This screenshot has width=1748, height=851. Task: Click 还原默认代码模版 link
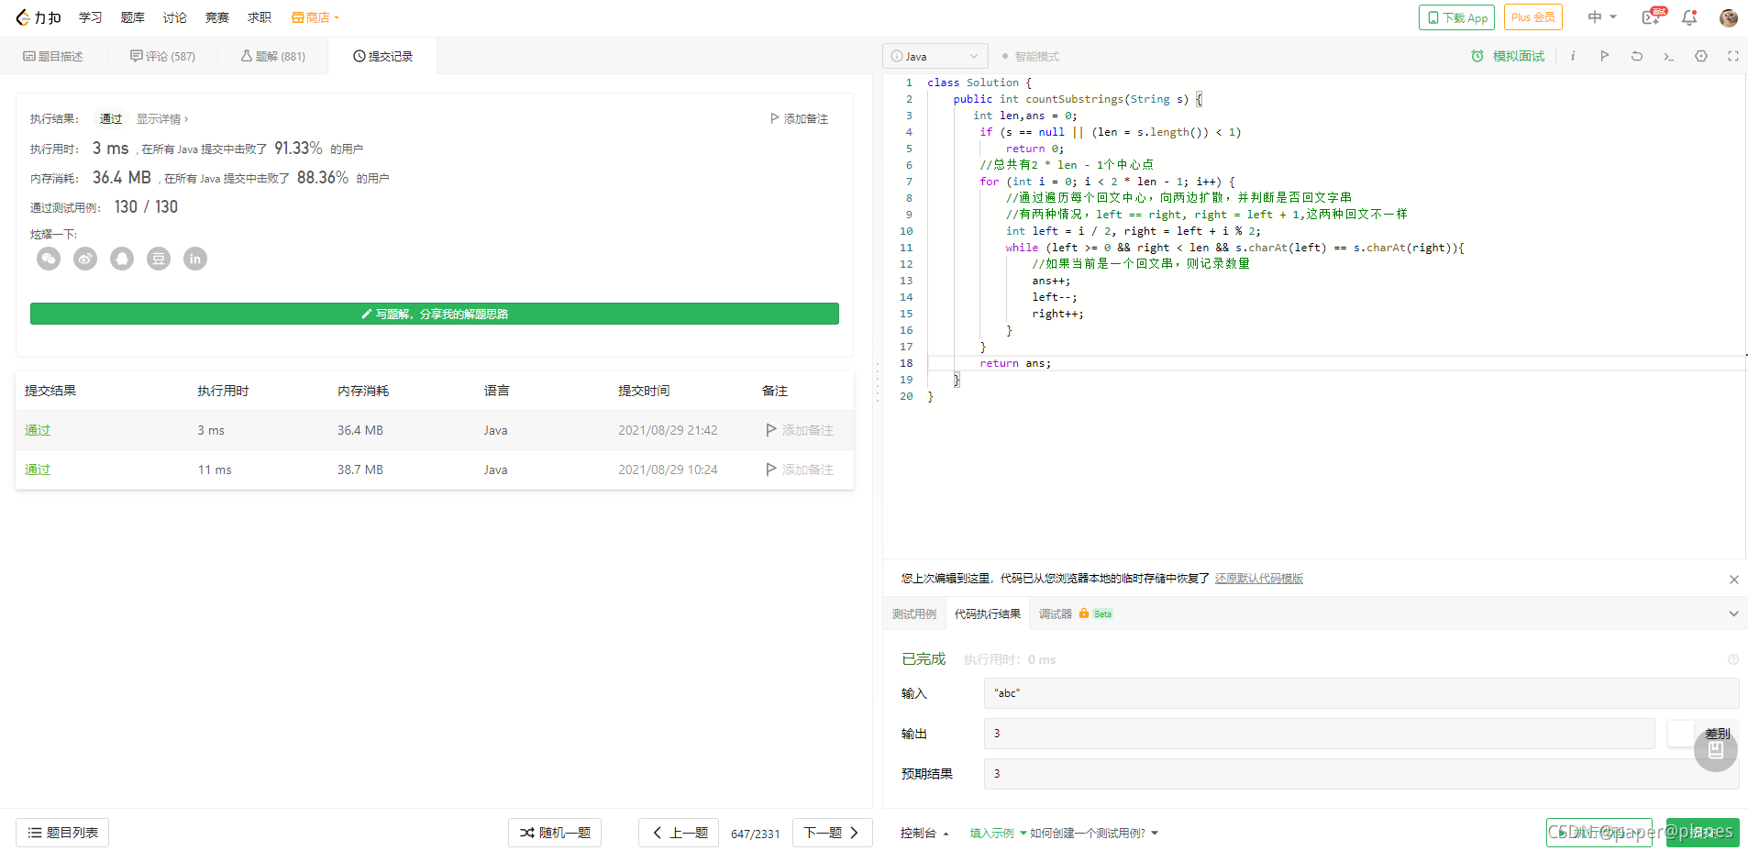coord(1258,579)
